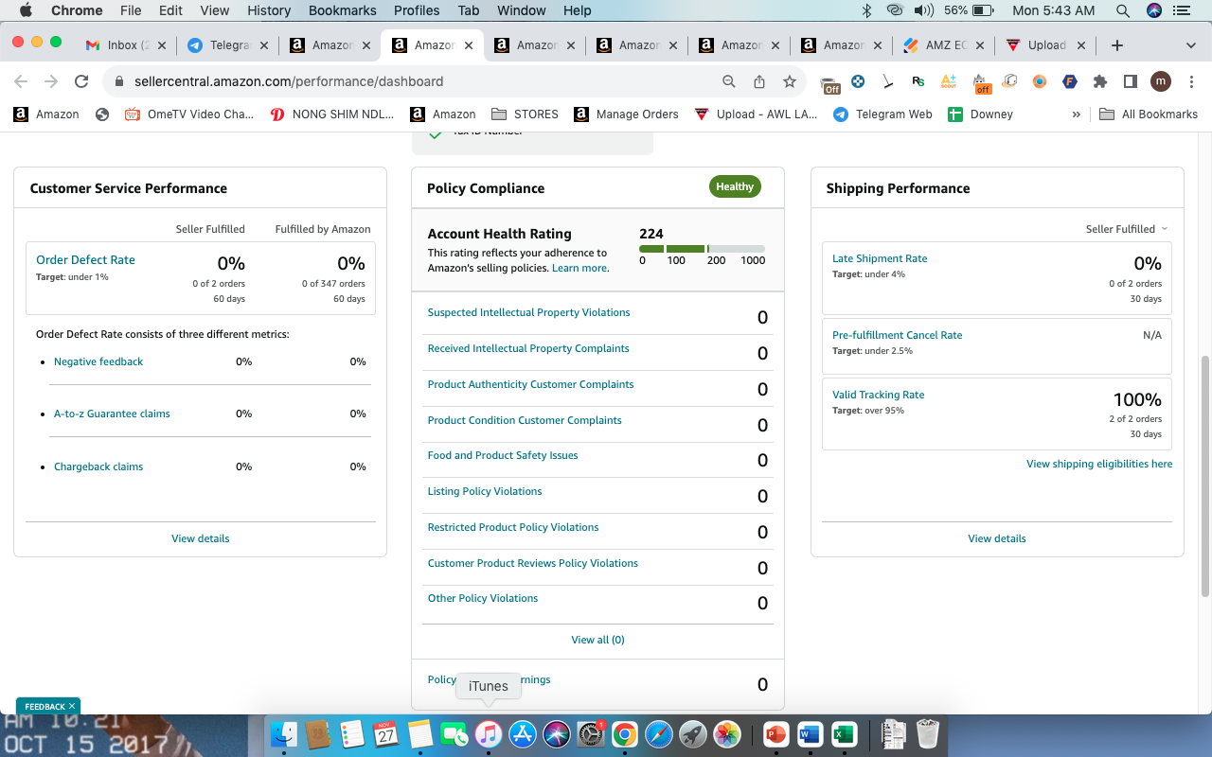Open Photos from the Dock
The image size is (1212, 757).
pyautogui.click(x=727, y=734)
